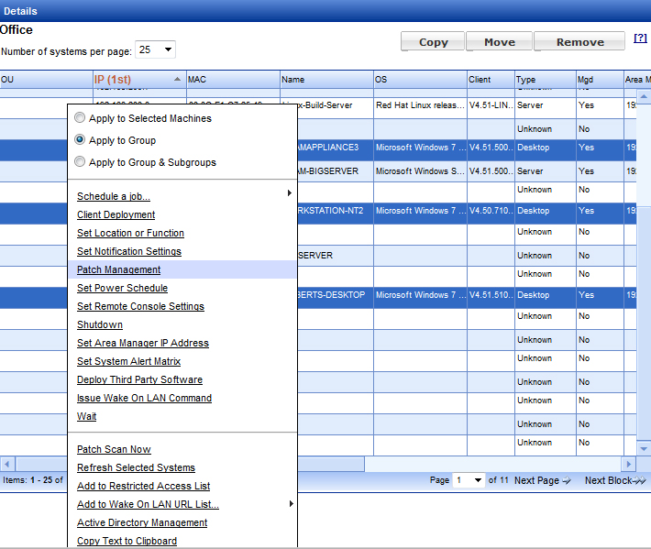This screenshot has height=549, width=651.
Task: Expand the Schedule a job submenu arrow
Action: pos(290,193)
